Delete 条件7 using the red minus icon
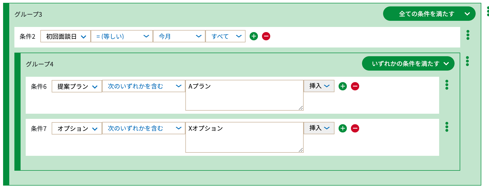This screenshot has width=489, height=192. 355,128
